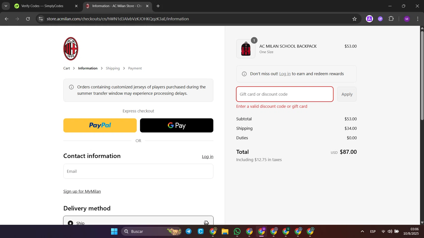Open File Explorer from taskbar
The image size is (424, 238).
click(x=225, y=232)
